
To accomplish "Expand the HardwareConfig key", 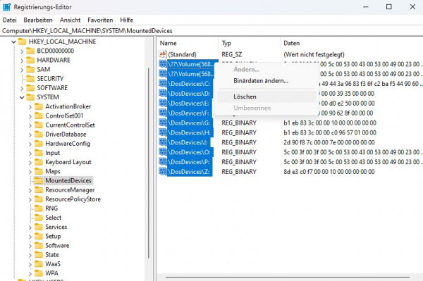I will click(30, 144).
